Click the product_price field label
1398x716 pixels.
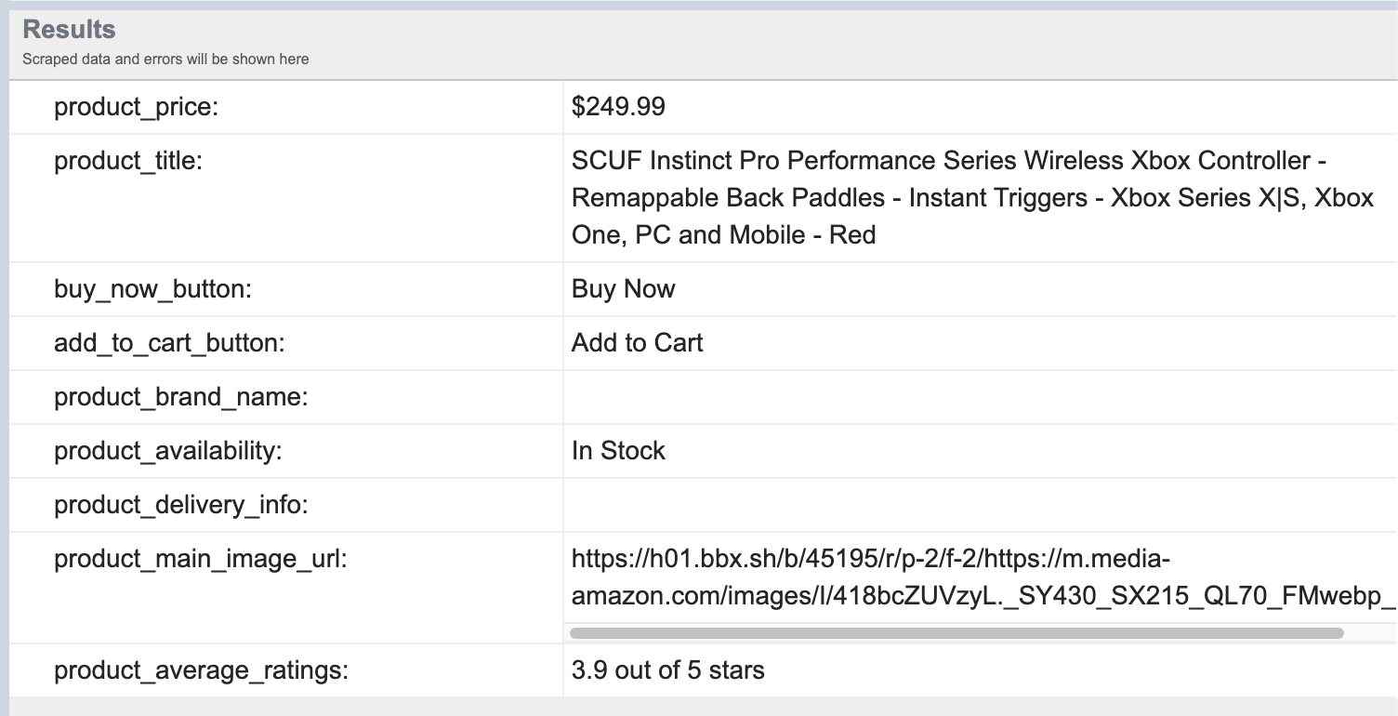(136, 107)
